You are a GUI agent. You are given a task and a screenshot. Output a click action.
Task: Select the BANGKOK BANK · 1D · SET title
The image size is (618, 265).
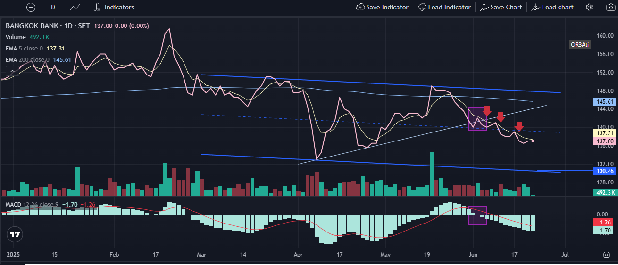(x=48, y=26)
